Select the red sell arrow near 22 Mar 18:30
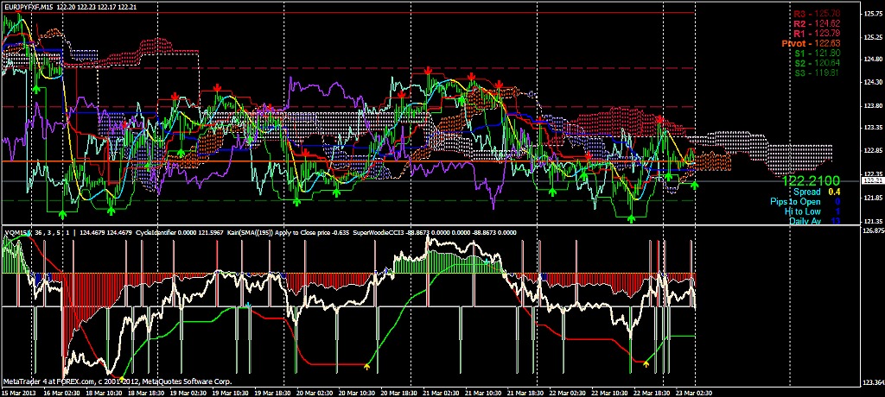Viewport: 885px width, 397px height. pos(659,120)
